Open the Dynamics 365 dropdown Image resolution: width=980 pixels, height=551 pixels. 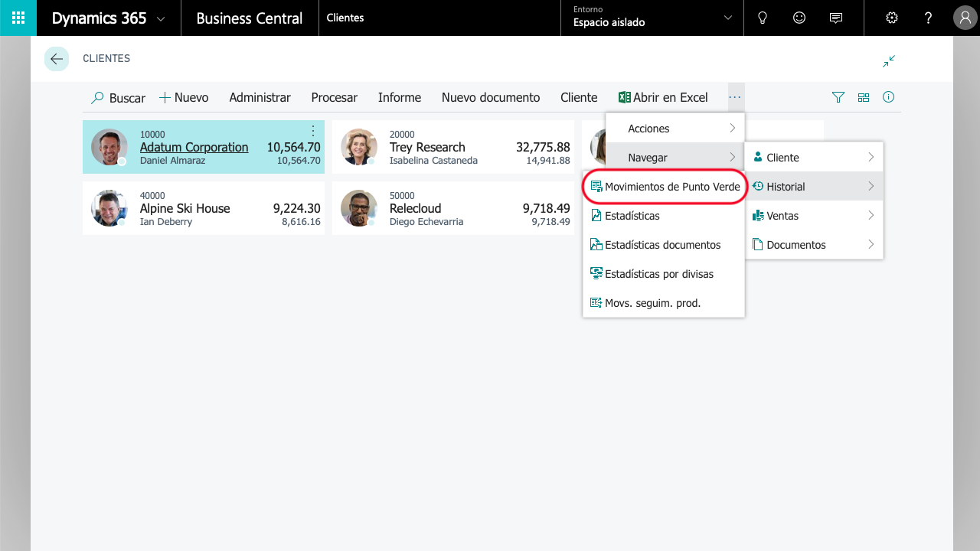coord(108,18)
